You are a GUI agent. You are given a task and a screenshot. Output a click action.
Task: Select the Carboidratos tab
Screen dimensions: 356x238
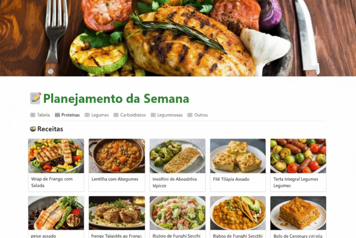tap(130, 115)
